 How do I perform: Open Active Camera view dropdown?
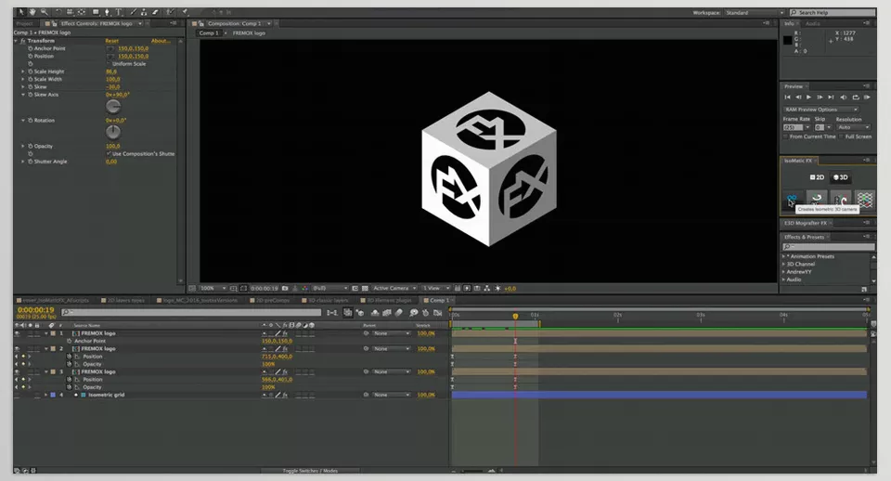(x=395, y=288)
